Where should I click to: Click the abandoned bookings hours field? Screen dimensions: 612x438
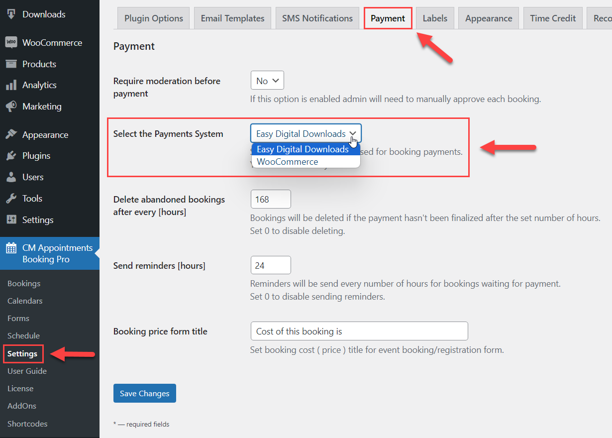tap(271, 199)
